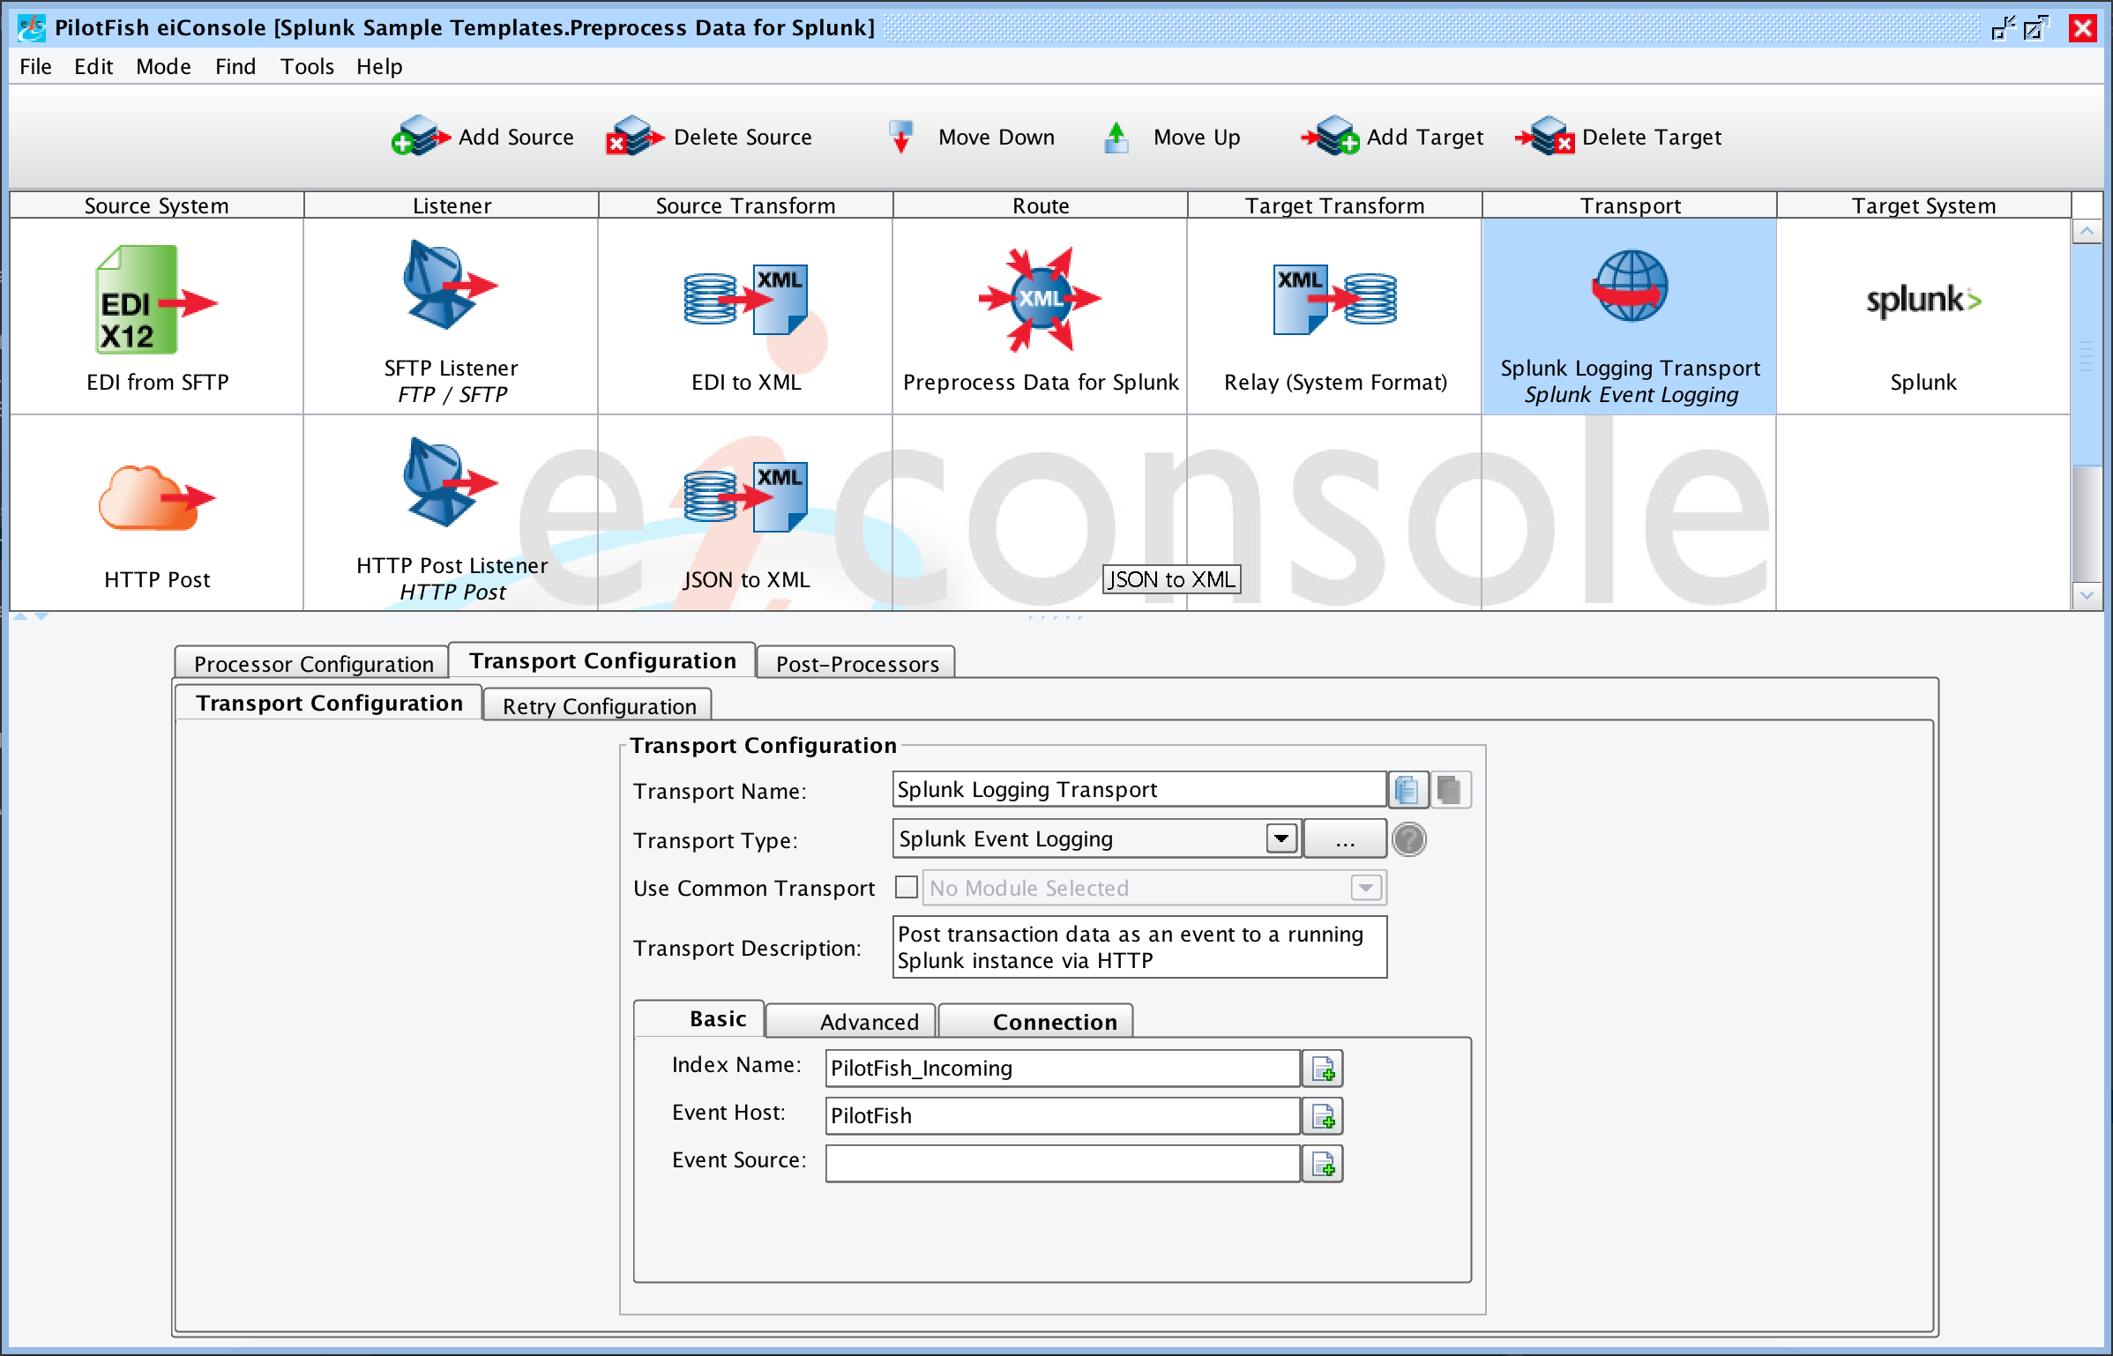Click the Index Name input field
Viewport: 2113px width, 1356px height.
1063,1069
